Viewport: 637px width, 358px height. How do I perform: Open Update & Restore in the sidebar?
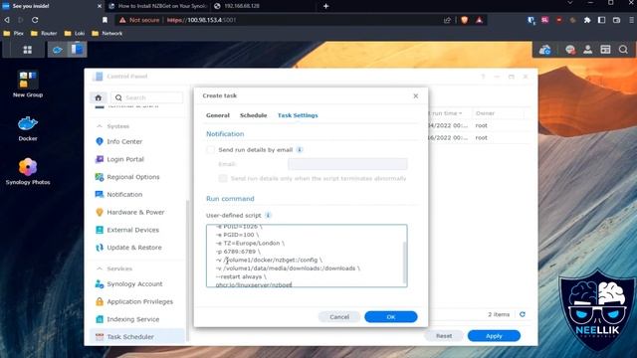(134, 248)
